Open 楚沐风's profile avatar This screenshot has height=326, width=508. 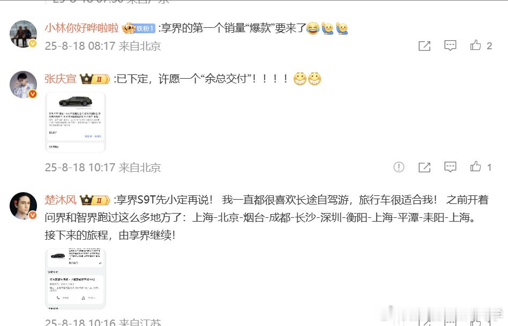[x=24, y=206]
